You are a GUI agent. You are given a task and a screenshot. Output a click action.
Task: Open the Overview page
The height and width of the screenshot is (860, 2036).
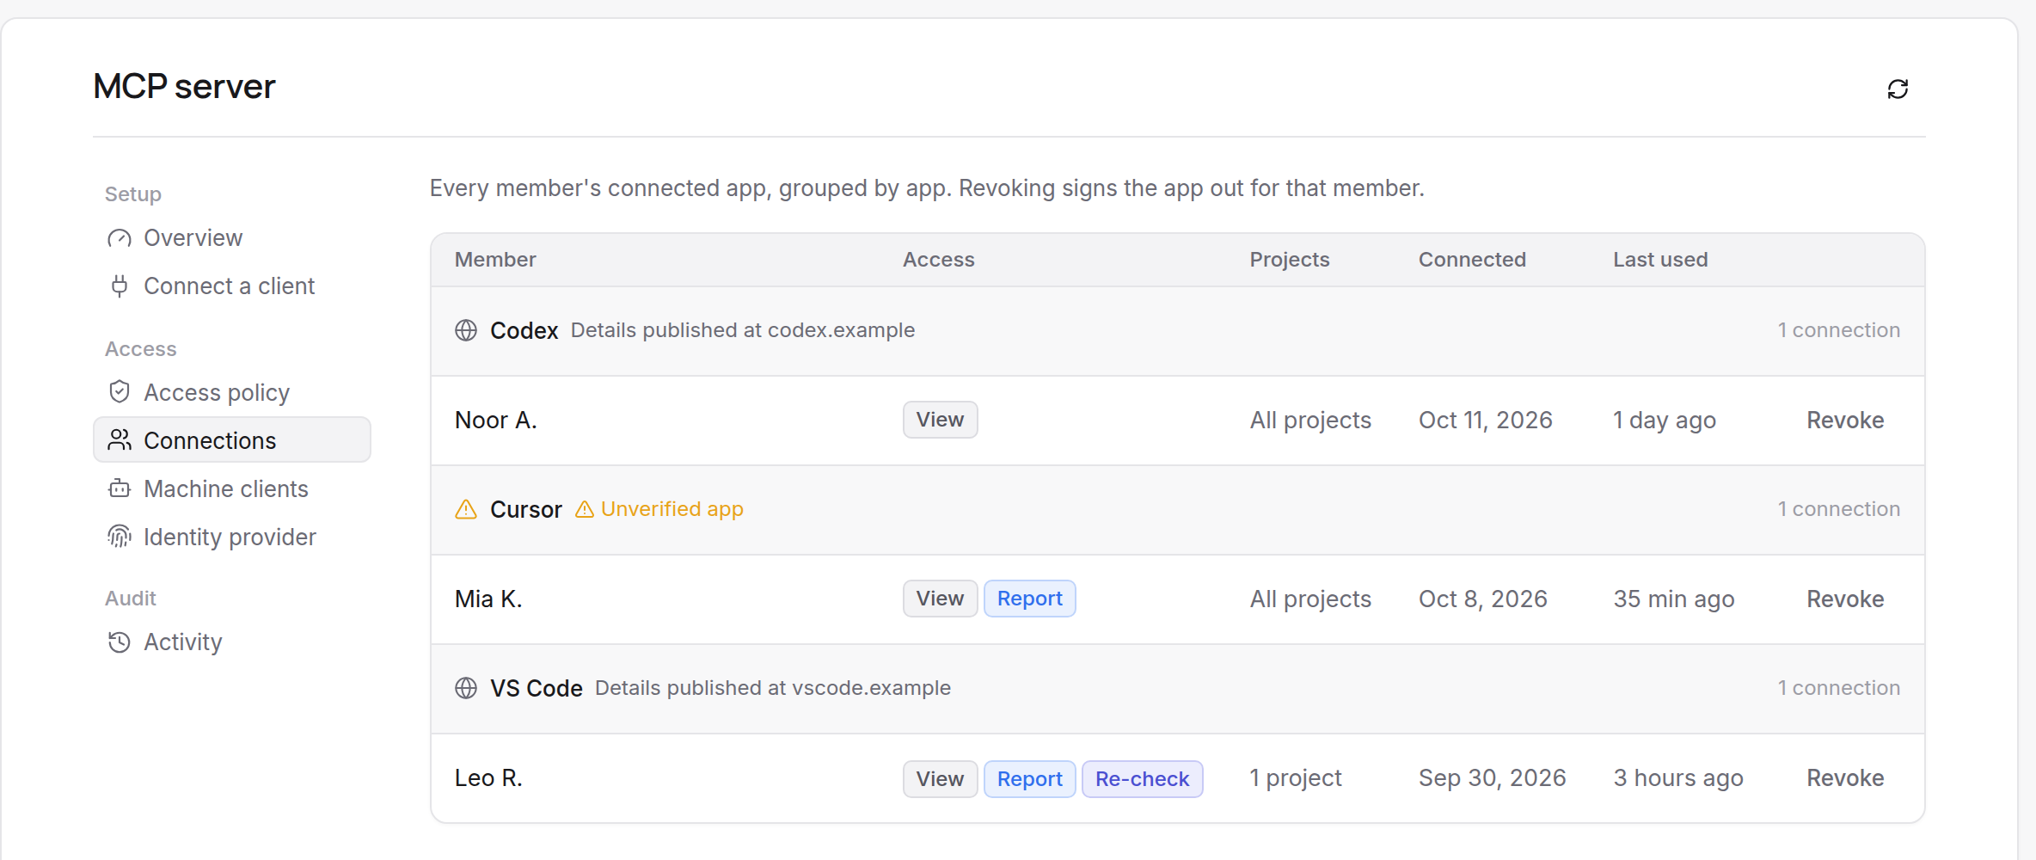coord(232,238)
